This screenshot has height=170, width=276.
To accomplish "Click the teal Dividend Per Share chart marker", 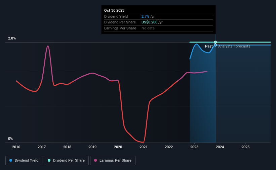I will coord(215,42).
